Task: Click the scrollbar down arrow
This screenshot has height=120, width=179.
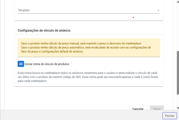Action: 178,108
